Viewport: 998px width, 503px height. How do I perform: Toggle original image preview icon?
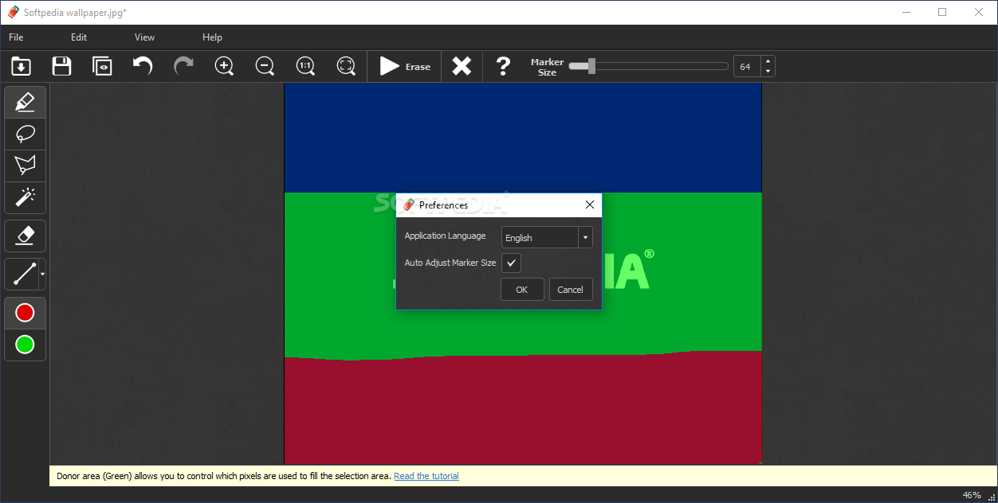tap(102, 66)
